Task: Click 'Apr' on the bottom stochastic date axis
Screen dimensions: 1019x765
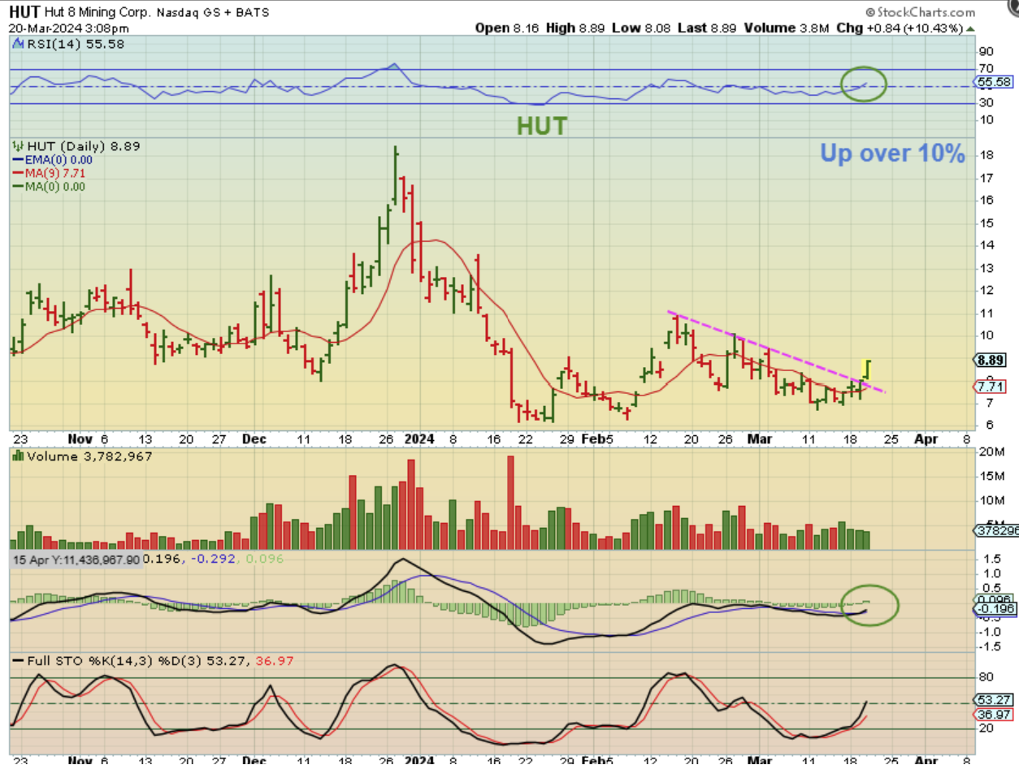Action: click(926, 763)
